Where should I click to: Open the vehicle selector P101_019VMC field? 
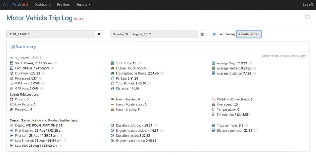coord(51,34)
